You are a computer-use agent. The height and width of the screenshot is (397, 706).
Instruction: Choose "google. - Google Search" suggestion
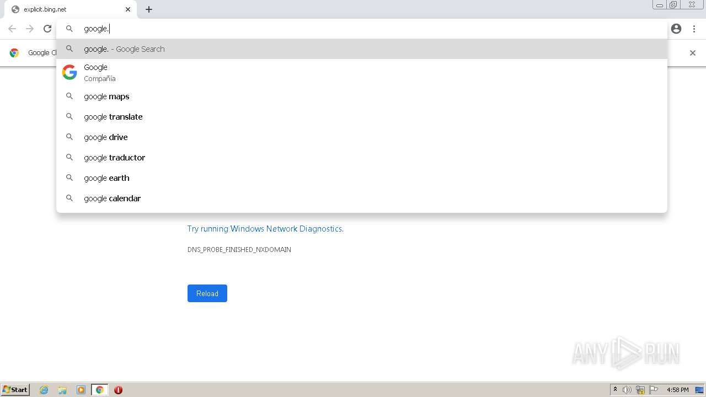pyautogui.click(x=362, y=49)
